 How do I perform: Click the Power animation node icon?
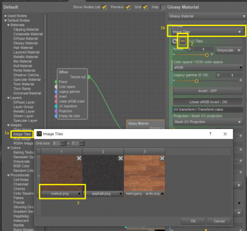point(190,49)
